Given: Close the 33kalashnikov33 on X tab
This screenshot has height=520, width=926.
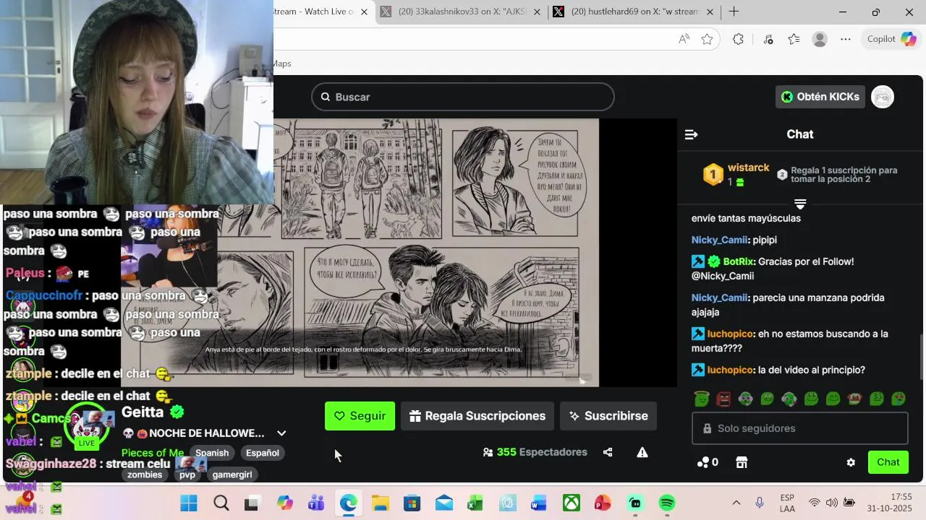Looking at the screenshot, I should point(536,12).
